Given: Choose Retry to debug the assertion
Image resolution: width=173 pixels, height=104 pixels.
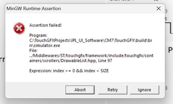Looking at the screenshot, I should [x=113, y=90].
